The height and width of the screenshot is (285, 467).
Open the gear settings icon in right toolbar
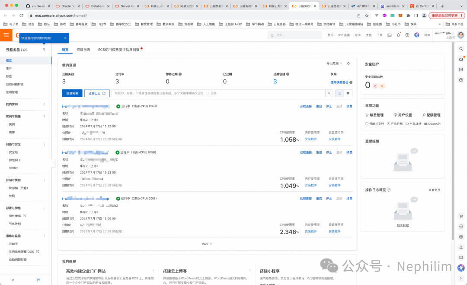[461, 237]
